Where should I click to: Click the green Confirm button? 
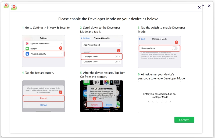(184, 120)
